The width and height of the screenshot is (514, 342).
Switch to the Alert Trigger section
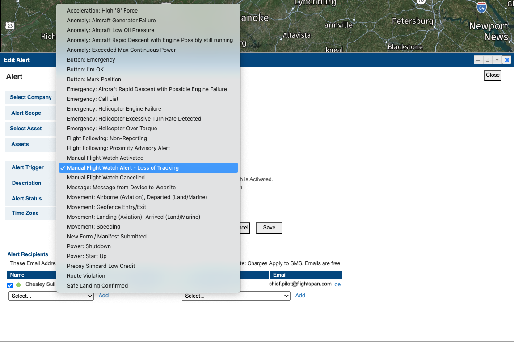coord(28,167)
